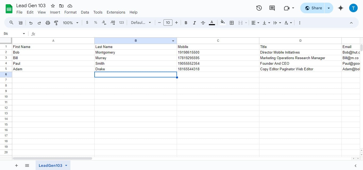This screenshot has width=363, height=170.
Task: Open the zoom level dropdown
Action: click(x=70, y=23)
